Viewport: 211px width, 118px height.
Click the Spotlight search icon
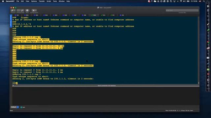[x=204, y=1]
